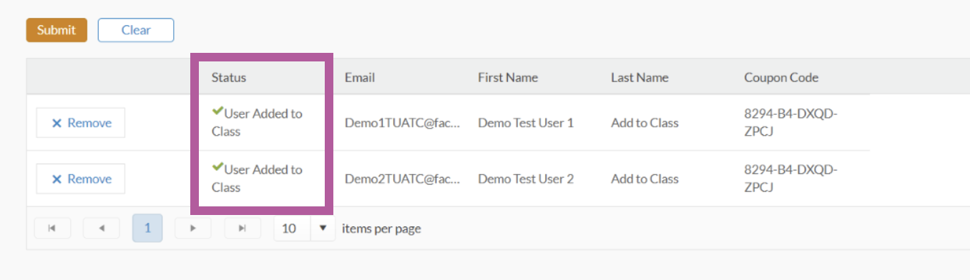Click coupon code in Demo Test User 2 row

790,178
